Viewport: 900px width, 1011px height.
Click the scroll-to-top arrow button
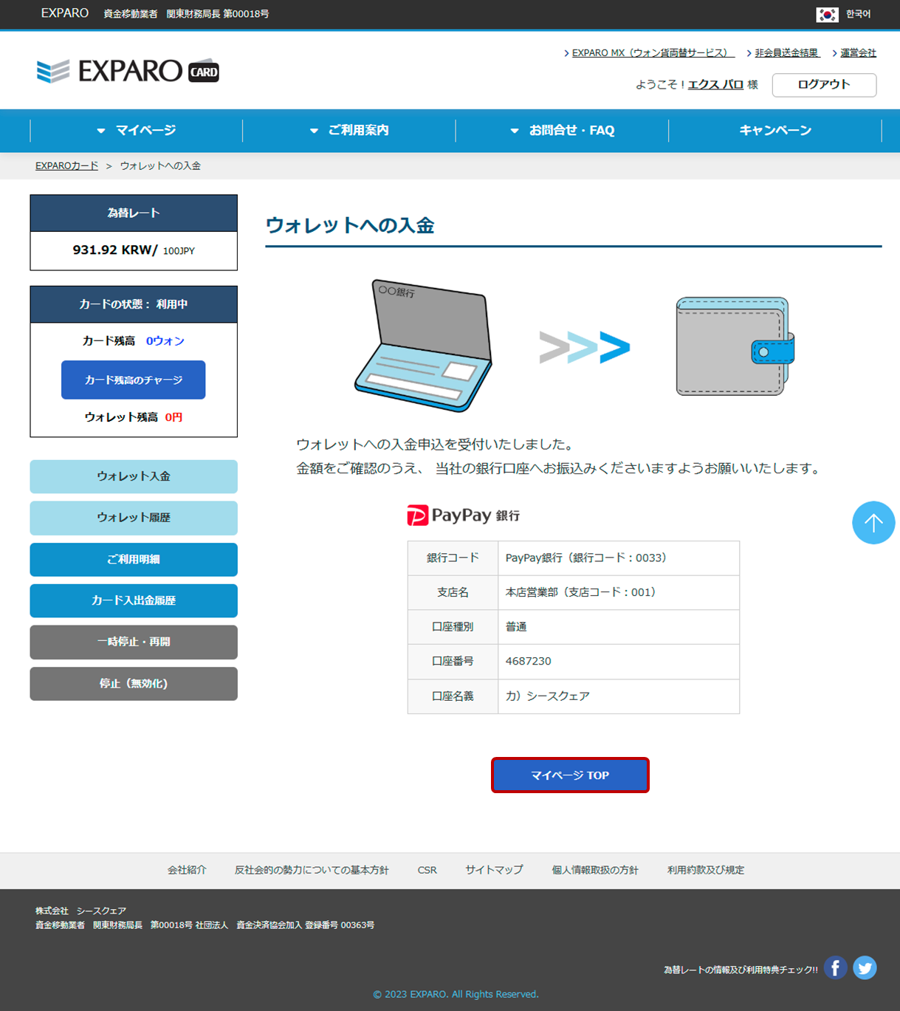(x=873, y=523)
